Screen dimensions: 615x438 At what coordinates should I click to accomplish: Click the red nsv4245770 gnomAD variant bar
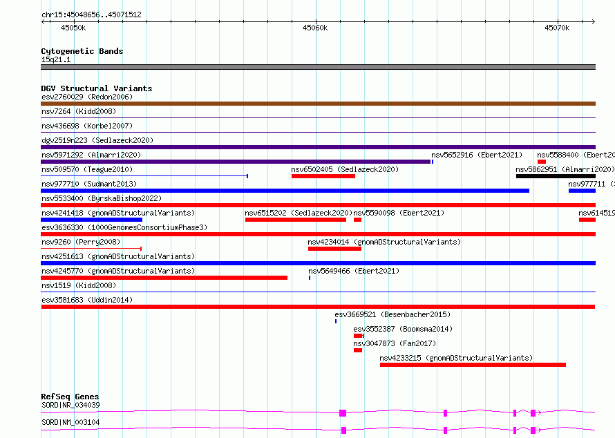[164, 278]
